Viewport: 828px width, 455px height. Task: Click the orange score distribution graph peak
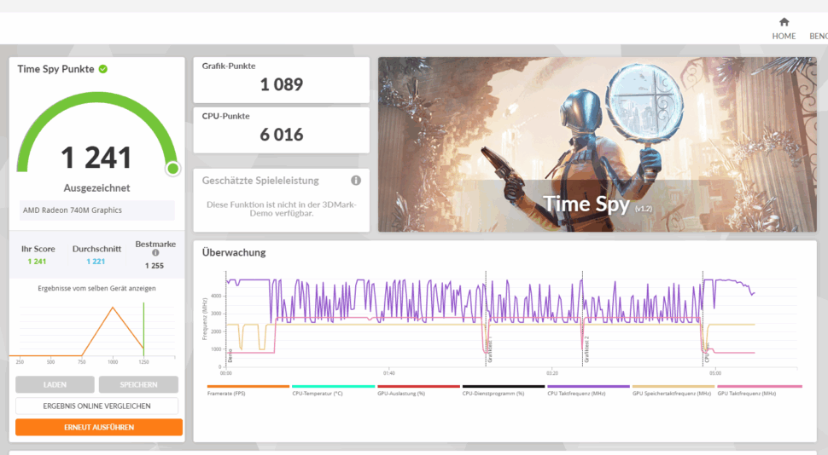point(113,308)
